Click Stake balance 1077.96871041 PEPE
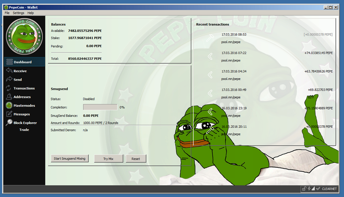The height and width of the screenshot is (197, 344). (x=85, y=38)
